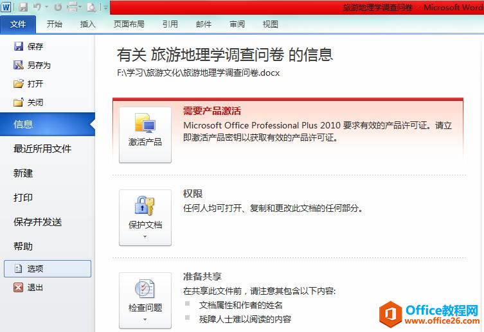The image size is (484, 332).
Task: Switch to the 审阅 ribbon tab
Action: 237,24
